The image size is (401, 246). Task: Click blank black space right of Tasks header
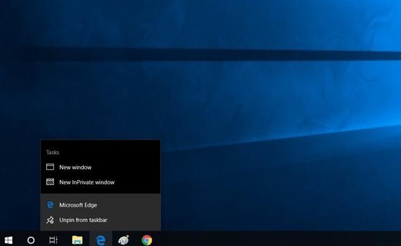110,152
